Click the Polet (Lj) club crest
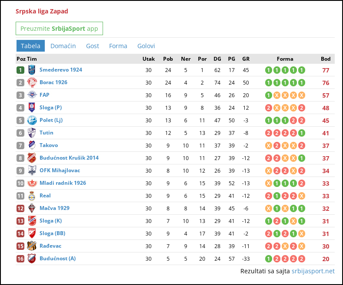343x285 pixels. coord(32,120)
